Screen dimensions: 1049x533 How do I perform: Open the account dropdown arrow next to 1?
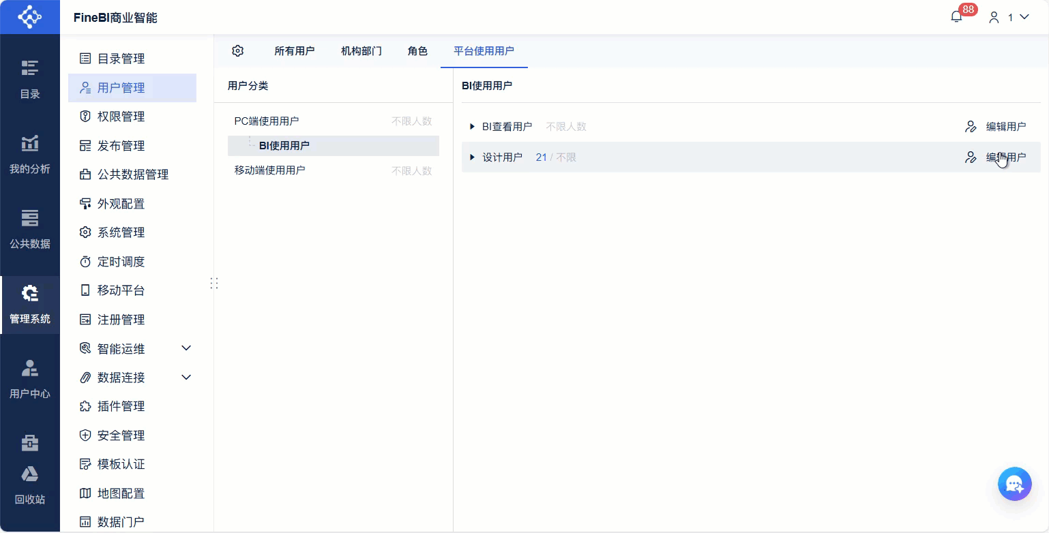pos(1024,17)
